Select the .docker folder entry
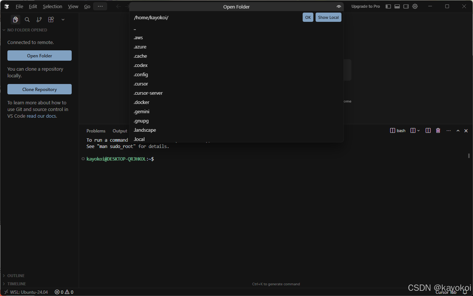The width and height of the screenshot is (473, 296). coord(236,102)
